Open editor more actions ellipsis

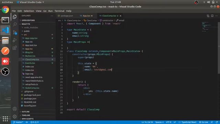click(217, 16)
